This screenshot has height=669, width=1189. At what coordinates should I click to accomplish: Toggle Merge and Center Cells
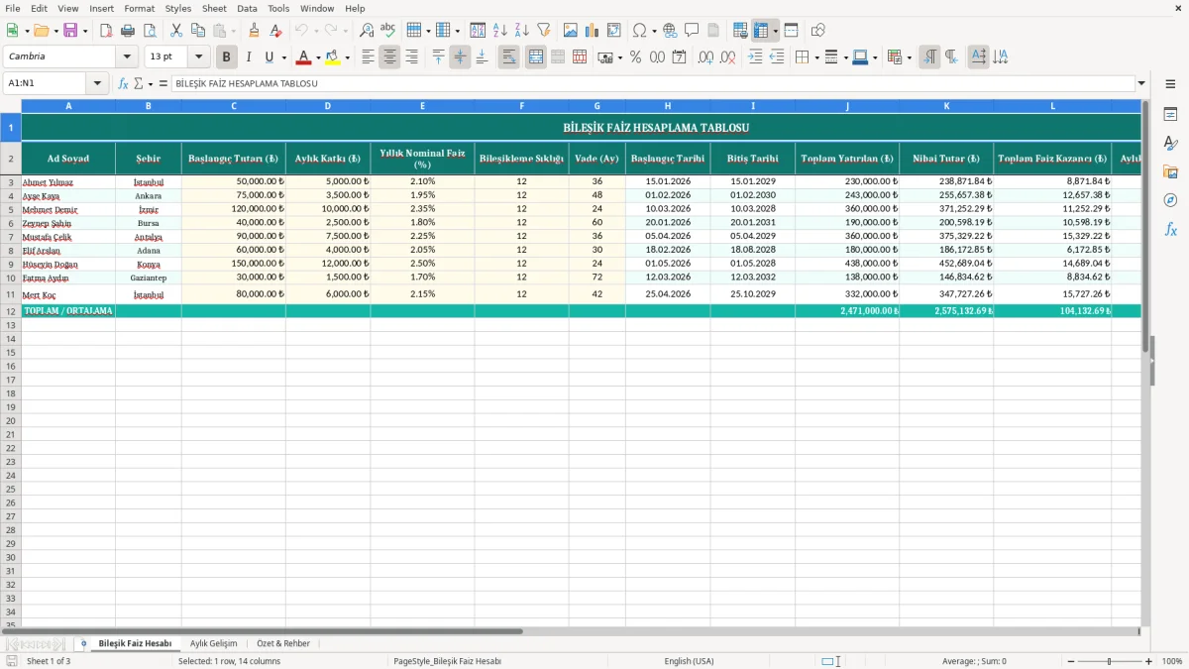536,57
